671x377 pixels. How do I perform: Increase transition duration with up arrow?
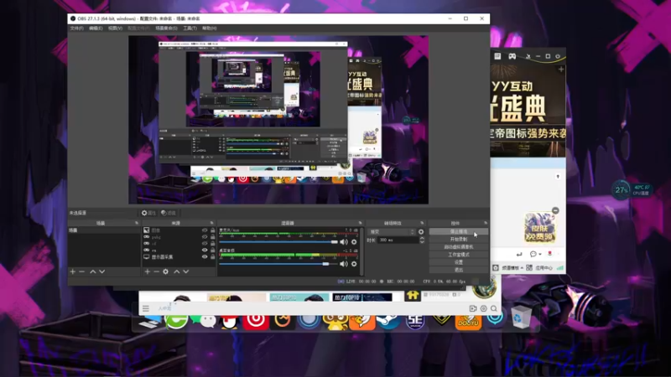pos(422,238)
